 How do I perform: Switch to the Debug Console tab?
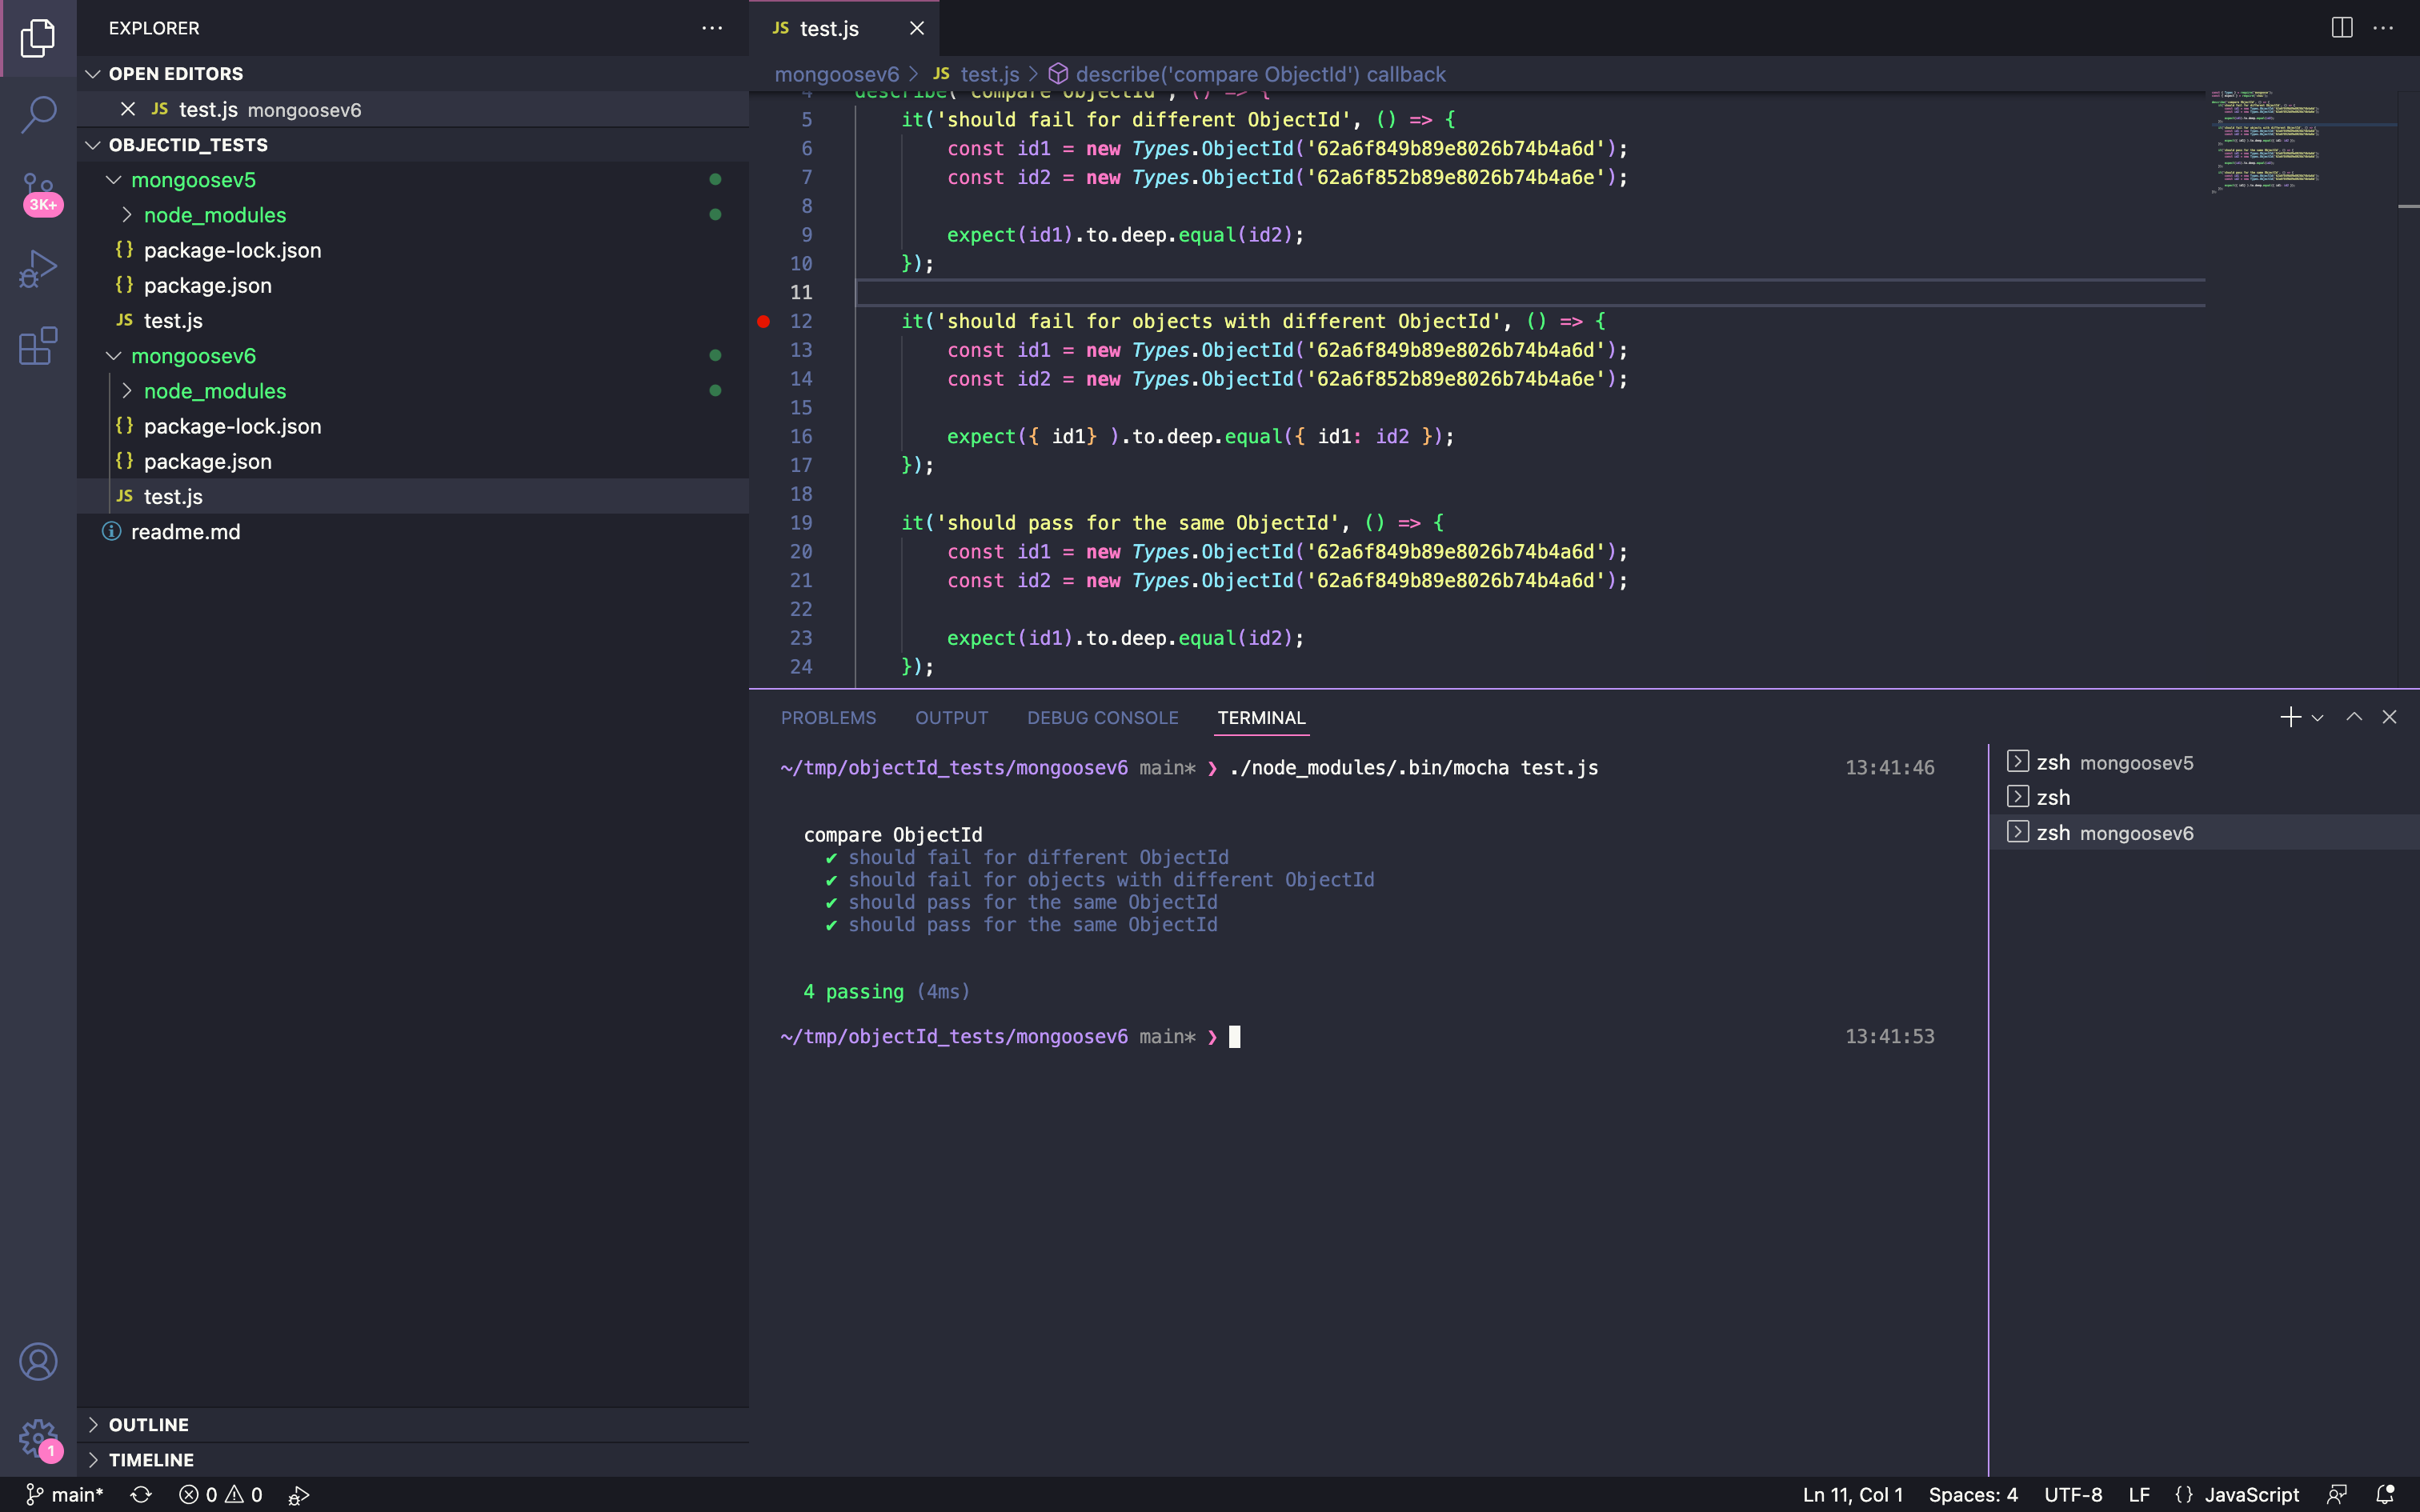(1102, 717)
